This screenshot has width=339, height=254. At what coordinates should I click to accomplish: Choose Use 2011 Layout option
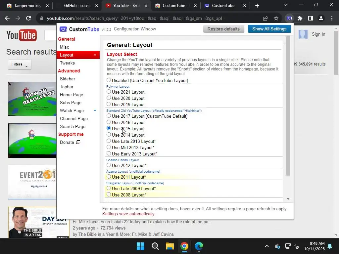(109, 177)
